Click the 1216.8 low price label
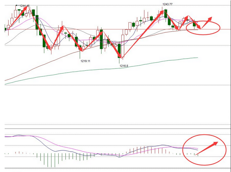The image size is (231, 172). click(x=124, y=66)
